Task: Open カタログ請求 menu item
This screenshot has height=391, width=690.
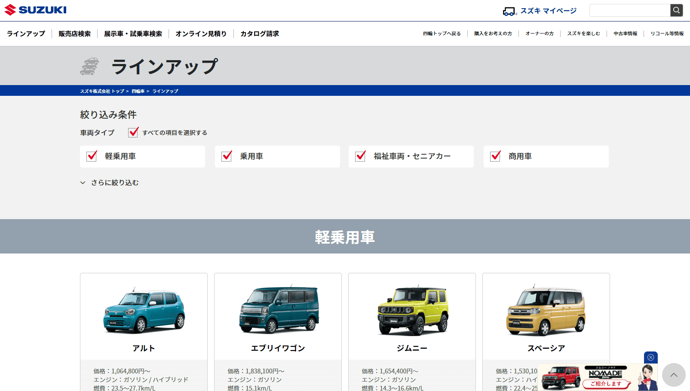Action: pyautogui.click(x=260, y=34)
